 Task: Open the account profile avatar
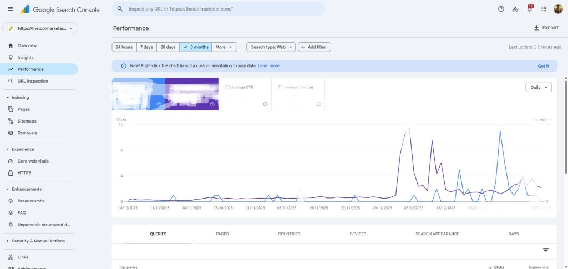click(558, 9)
